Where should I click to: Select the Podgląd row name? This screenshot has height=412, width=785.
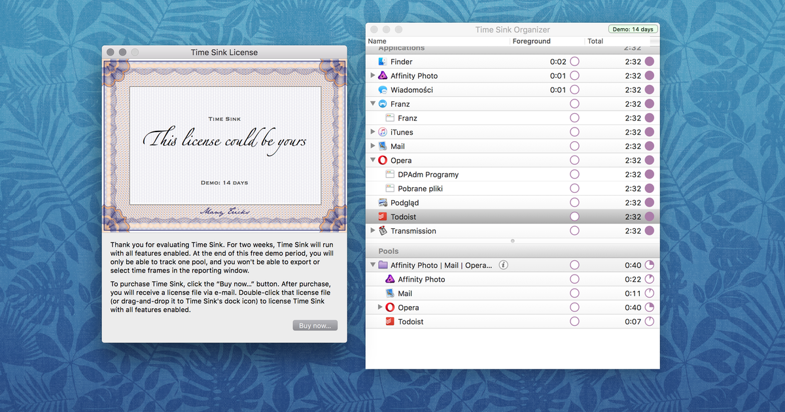pos(405,203)
